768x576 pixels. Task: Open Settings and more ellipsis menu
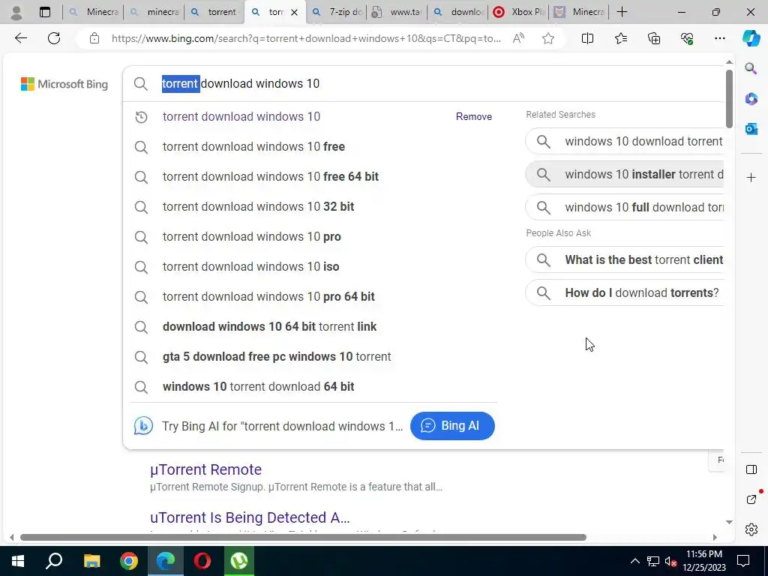point(719,38)
